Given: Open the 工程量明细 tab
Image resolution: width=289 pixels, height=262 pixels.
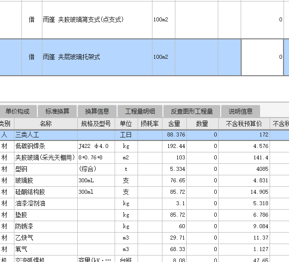Looking at the screenshot, I should 140,111.
